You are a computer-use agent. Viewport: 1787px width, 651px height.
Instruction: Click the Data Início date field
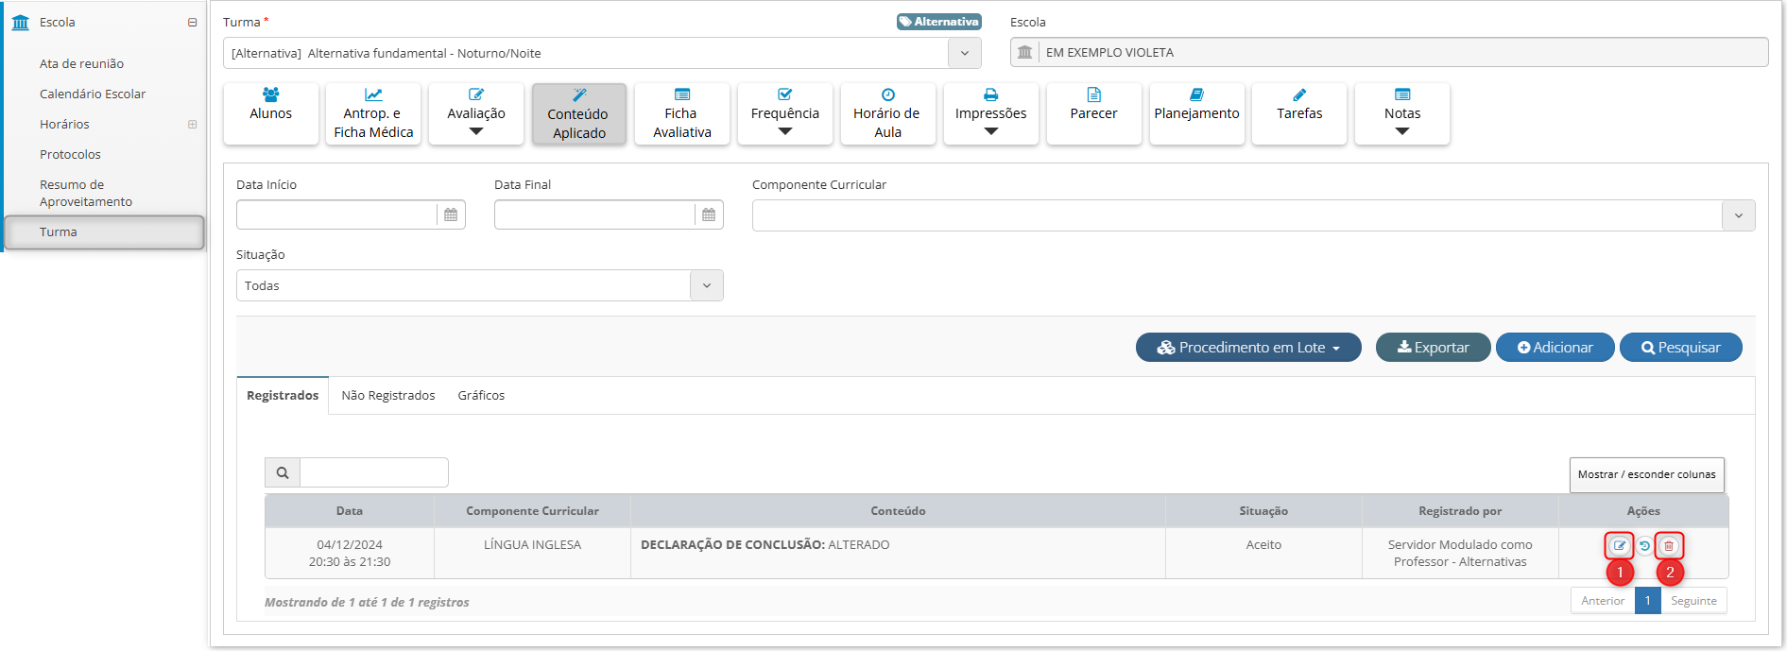336,214
